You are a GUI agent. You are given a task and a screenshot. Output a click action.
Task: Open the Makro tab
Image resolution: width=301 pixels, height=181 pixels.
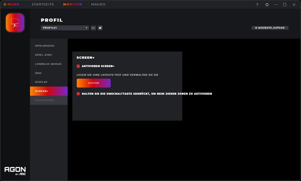98,4
